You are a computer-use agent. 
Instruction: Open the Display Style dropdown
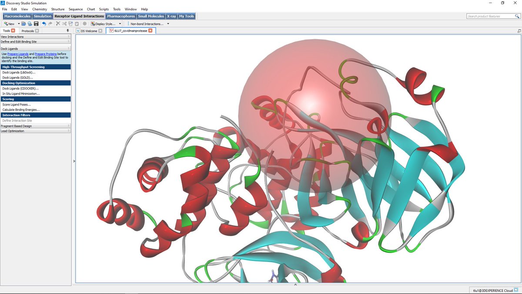[119, 24]
